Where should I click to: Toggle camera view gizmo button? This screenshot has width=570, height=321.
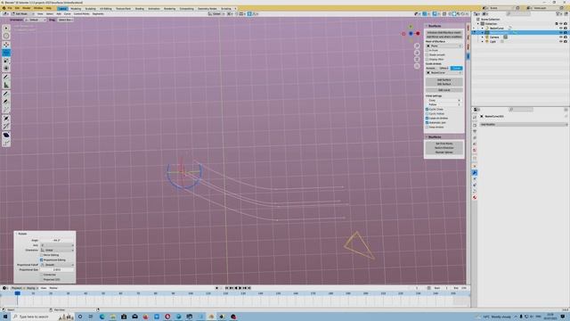[x=417, y=60]
